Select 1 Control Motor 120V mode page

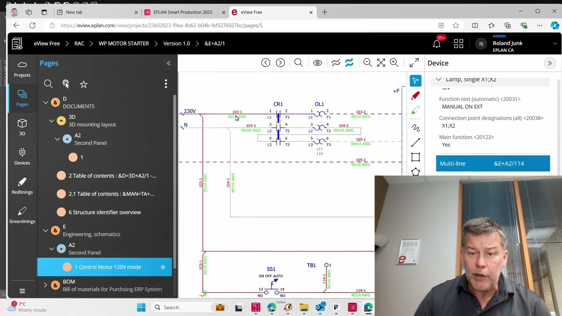click(104, 267)
